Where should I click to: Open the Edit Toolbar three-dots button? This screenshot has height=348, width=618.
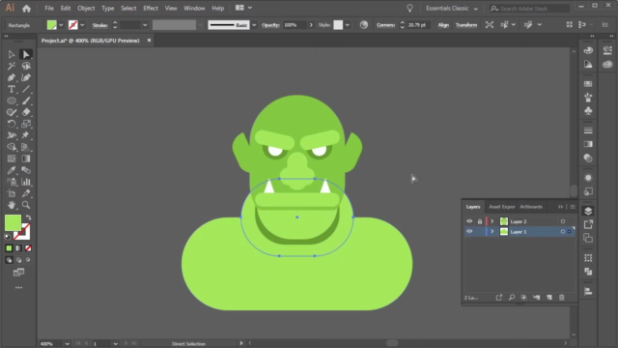[x=18, y=288]
